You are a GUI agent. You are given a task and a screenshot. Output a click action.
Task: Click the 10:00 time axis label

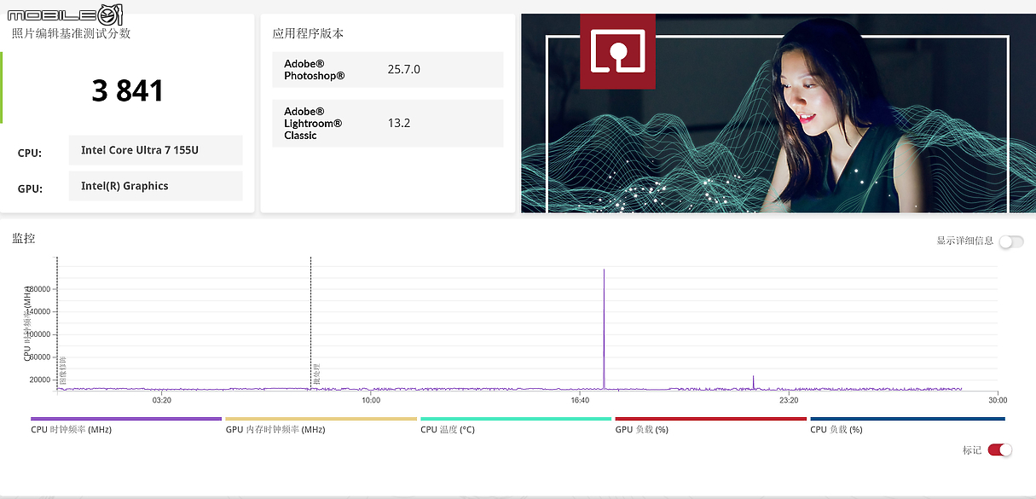click(x=371, y=400)
